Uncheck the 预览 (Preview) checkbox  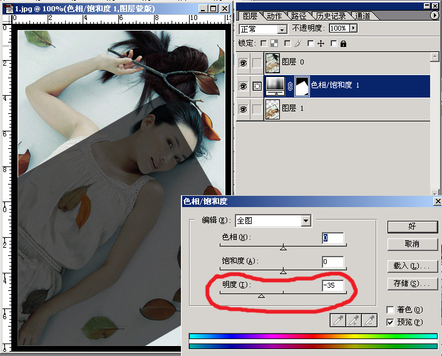click(391, 322)
